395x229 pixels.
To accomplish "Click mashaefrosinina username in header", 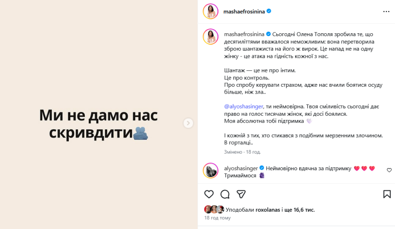I will click(244, 11).
